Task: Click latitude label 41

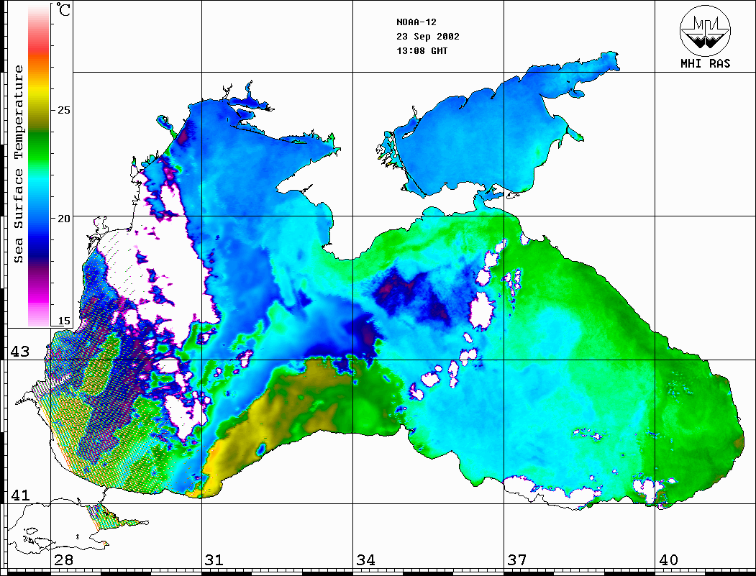Action: (x=19, y=495)
